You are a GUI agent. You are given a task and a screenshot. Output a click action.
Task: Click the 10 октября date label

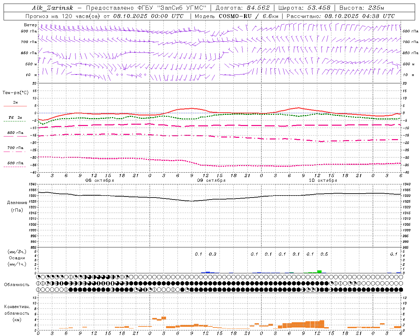click(x=323, y=180)
